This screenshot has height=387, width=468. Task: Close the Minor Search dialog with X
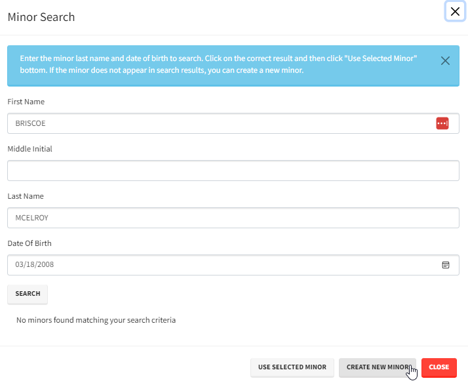[455, 11]
